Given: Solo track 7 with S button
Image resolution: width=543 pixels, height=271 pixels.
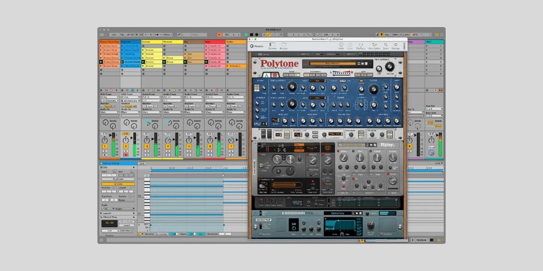Looking at the screenshot, I should coord(231,151).
